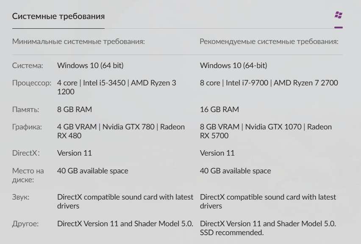Click the recommended processor text with Intel i7-9700
The image size is (361, 244).
point(269,83)
